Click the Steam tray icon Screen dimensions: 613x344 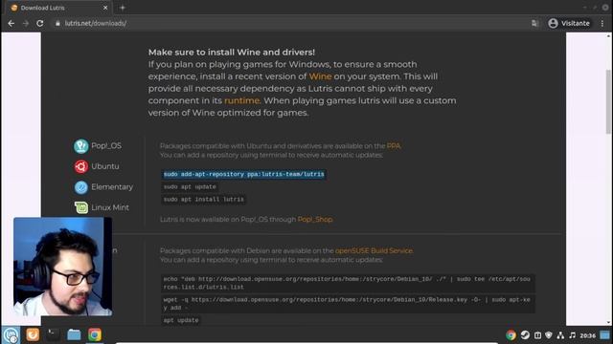point(525,335)
